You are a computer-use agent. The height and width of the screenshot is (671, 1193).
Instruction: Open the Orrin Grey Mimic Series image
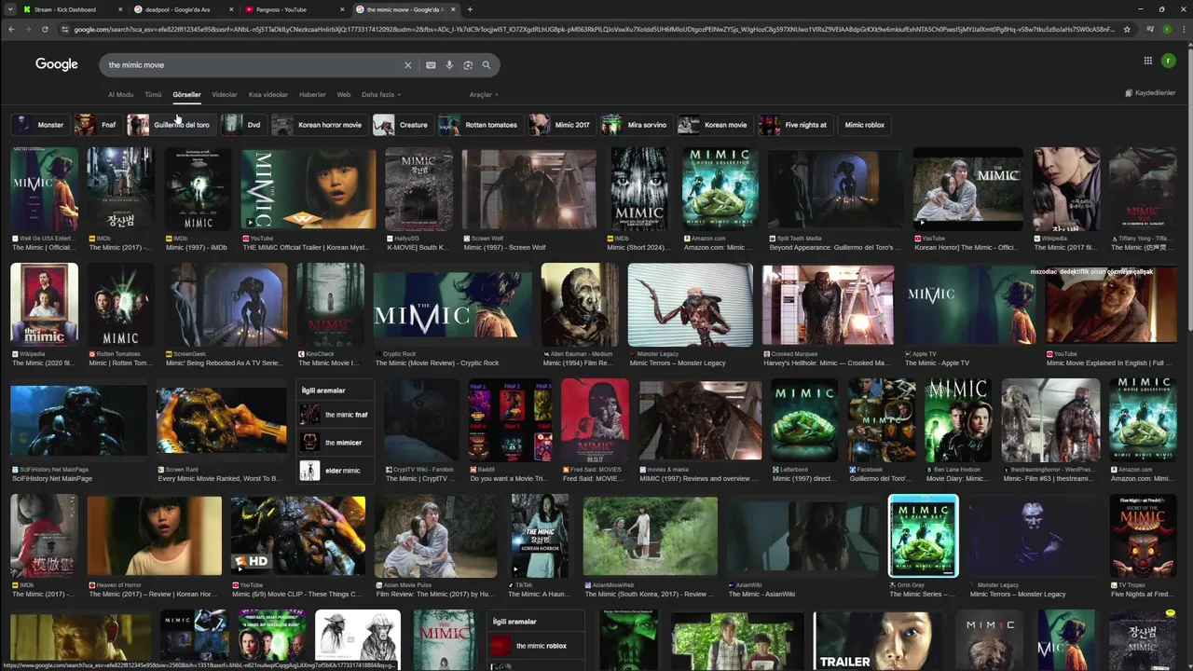923,537
